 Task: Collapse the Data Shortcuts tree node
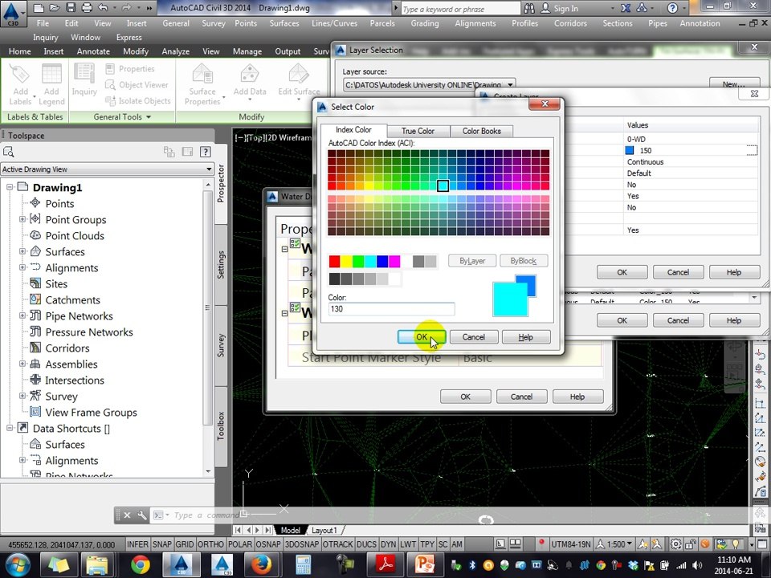click(10, 428)
